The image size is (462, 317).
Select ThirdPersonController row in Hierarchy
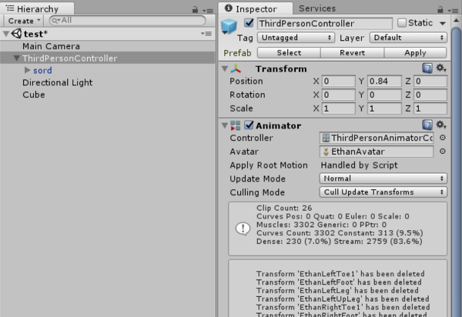(108, 58)
